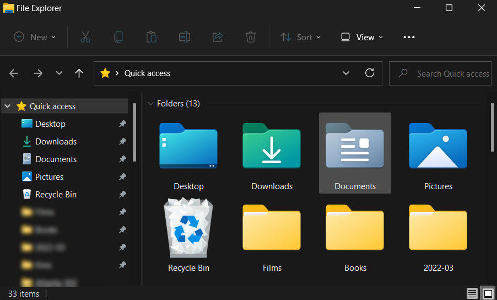497x300 pixels.
Task: Switch to details list view
Action: click(472, 293)
